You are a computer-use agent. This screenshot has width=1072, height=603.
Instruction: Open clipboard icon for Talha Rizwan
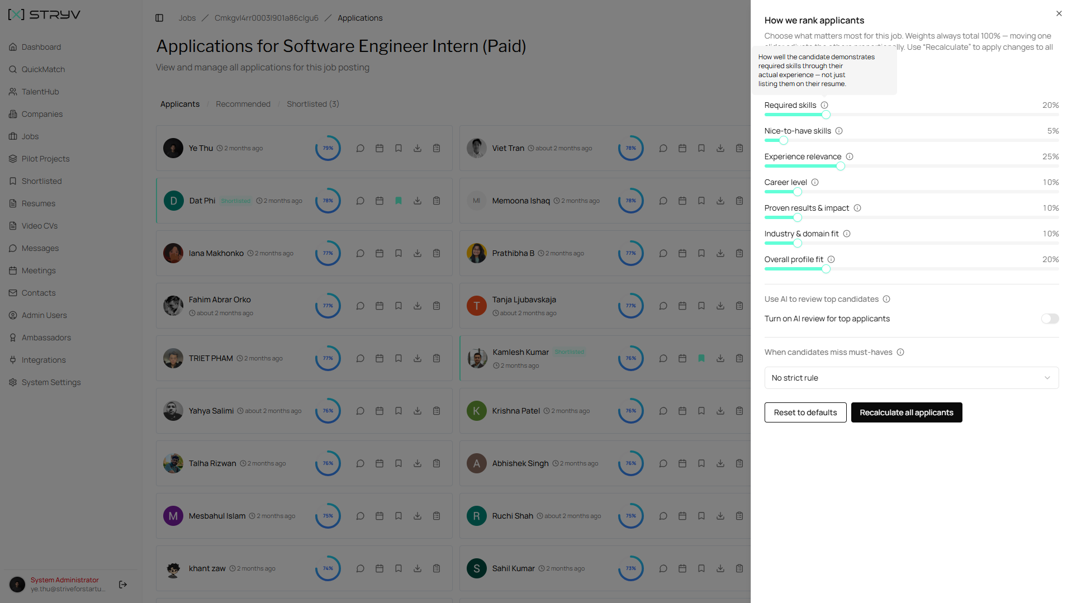click(437, 463)
